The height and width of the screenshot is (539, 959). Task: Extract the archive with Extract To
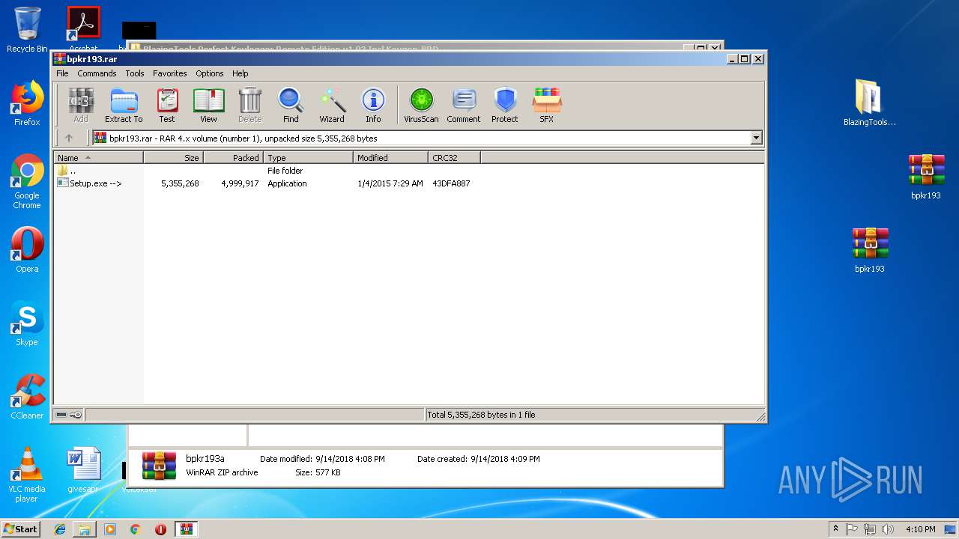point(124,105)
